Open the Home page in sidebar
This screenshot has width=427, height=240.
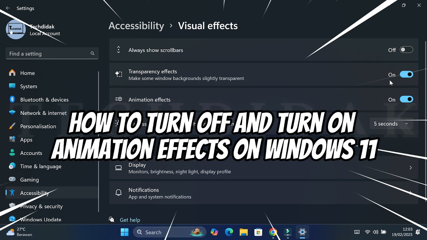[52, 73]
